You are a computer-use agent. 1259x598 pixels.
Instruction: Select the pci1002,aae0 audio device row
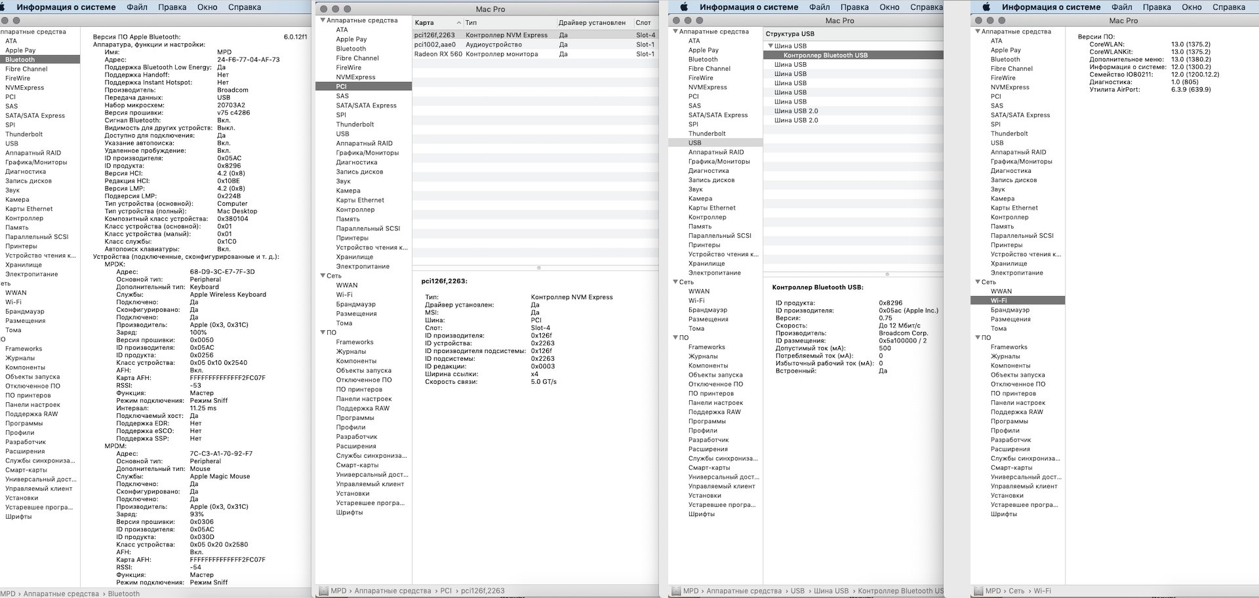pyautogui.click(x=535, y=45)
